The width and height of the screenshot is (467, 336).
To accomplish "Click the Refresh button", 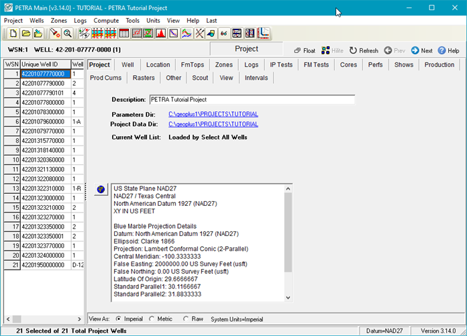I will coord(364,50).
